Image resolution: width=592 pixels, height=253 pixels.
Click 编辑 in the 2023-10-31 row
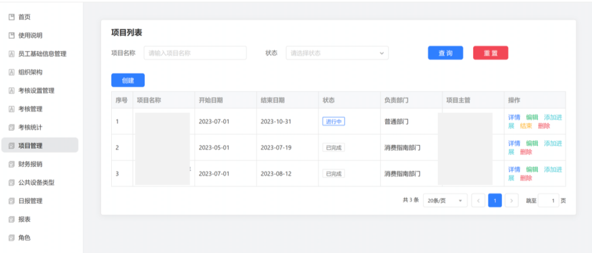click(532, 117)
